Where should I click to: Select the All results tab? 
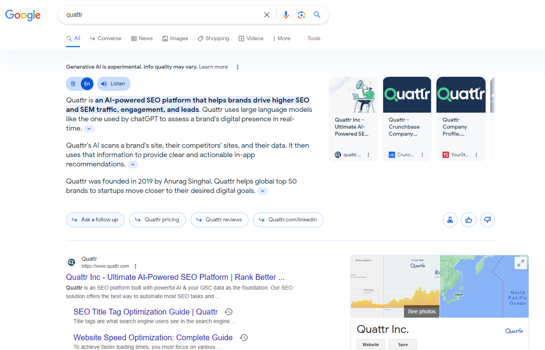click(x=73, y=38)
